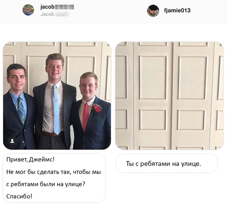This screenshot has height=213, width=228.
Task: Select the red boutonniere flower on lapel
Action: pos(97,109)
